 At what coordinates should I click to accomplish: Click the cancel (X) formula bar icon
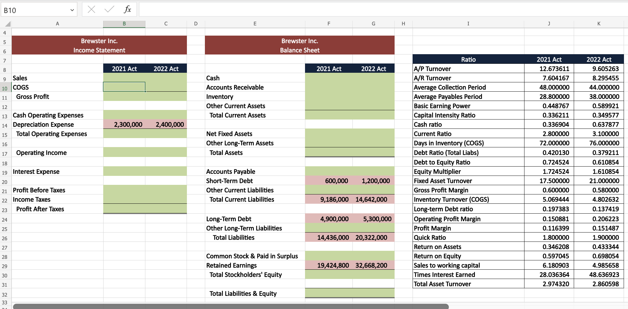[91, 10]
